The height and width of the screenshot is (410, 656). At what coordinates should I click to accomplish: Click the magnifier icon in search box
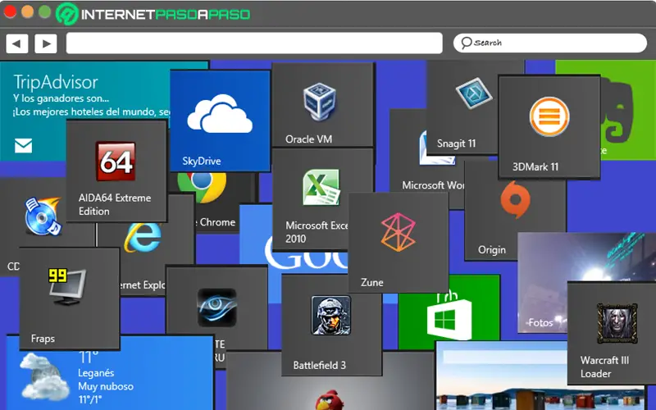466,43
